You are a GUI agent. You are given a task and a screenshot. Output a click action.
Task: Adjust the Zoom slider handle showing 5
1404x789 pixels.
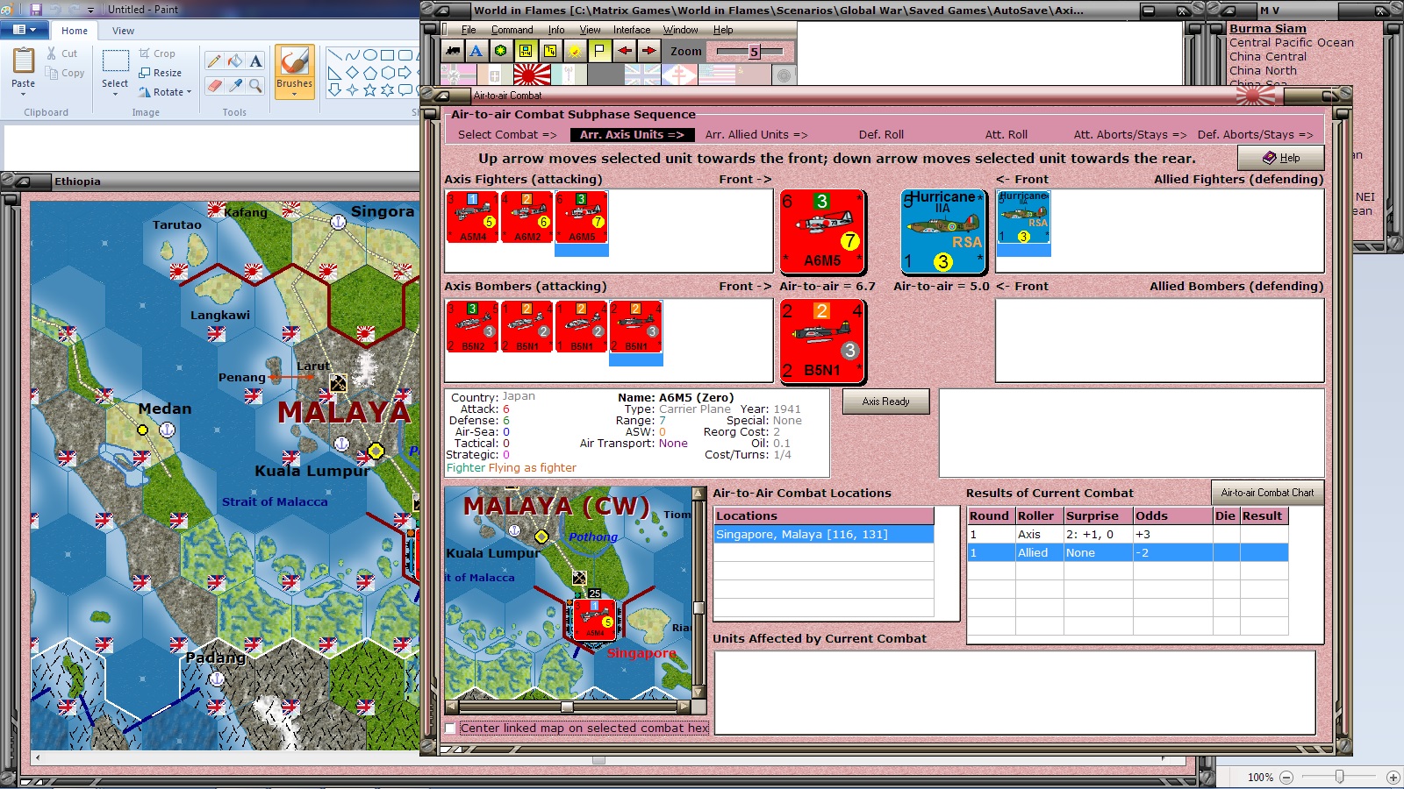pyautogui.click(x=753, y=52)
